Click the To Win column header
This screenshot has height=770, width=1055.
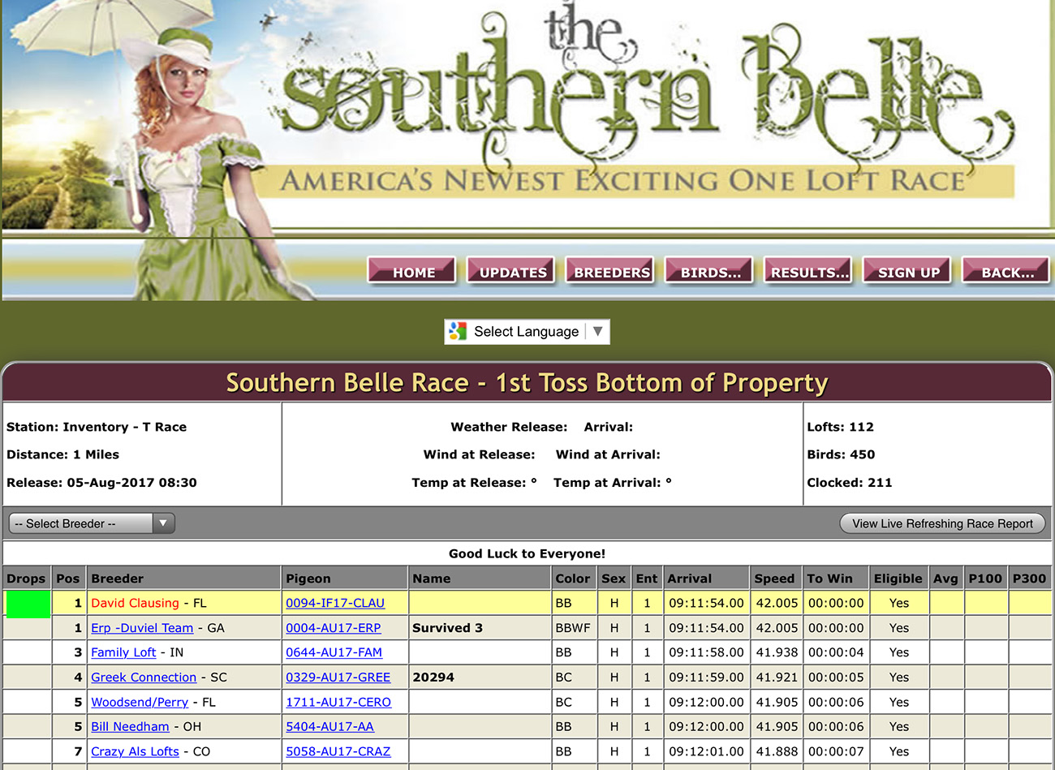click(836, 579)
